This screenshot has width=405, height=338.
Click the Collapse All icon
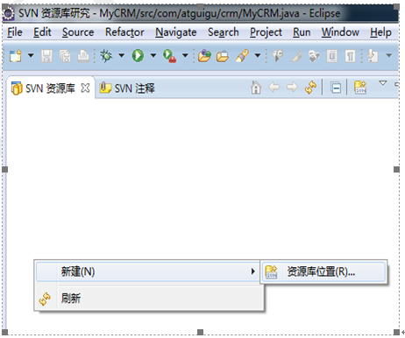[x=336, y=88]
